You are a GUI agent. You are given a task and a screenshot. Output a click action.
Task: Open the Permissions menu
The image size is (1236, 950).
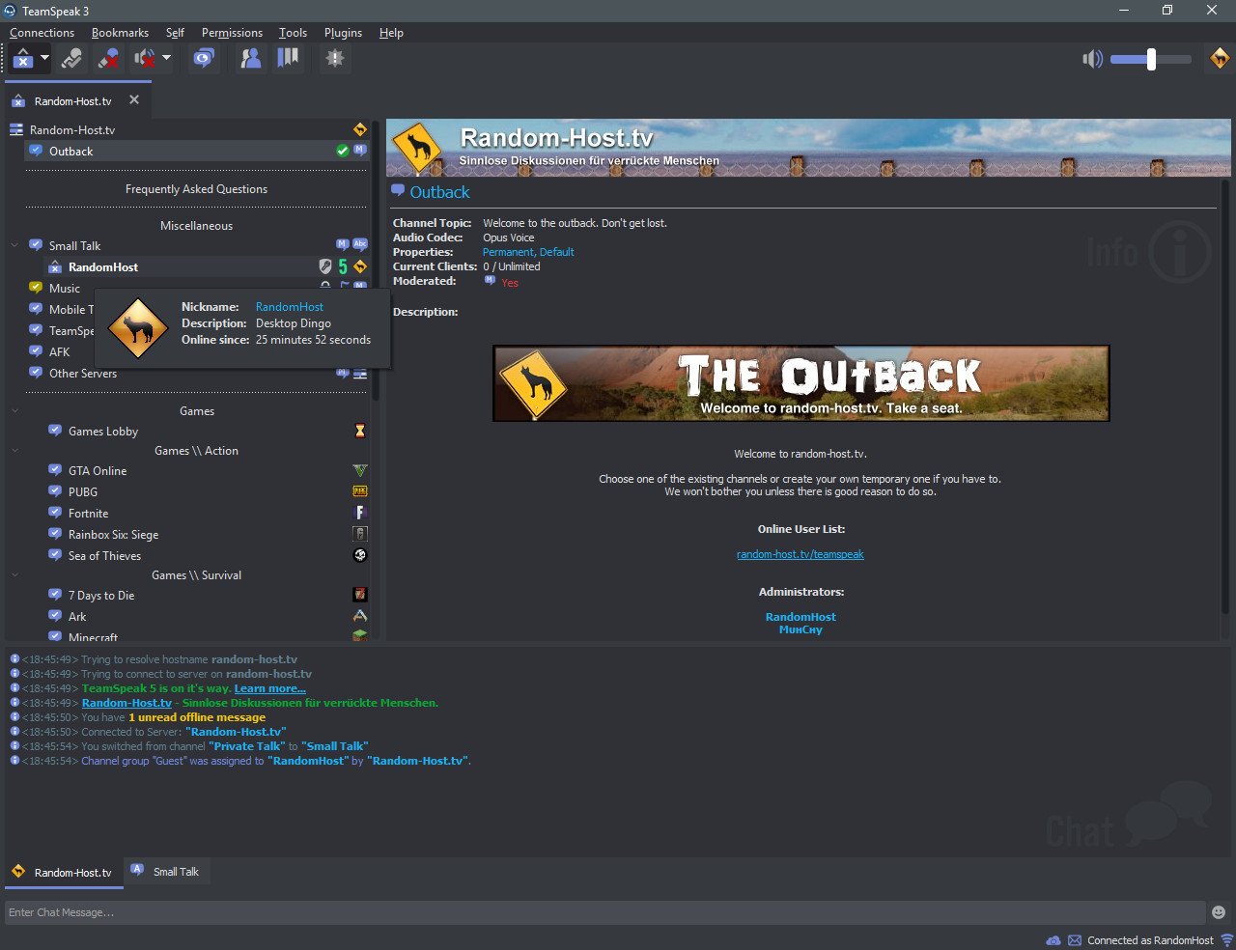click(232, 33)
